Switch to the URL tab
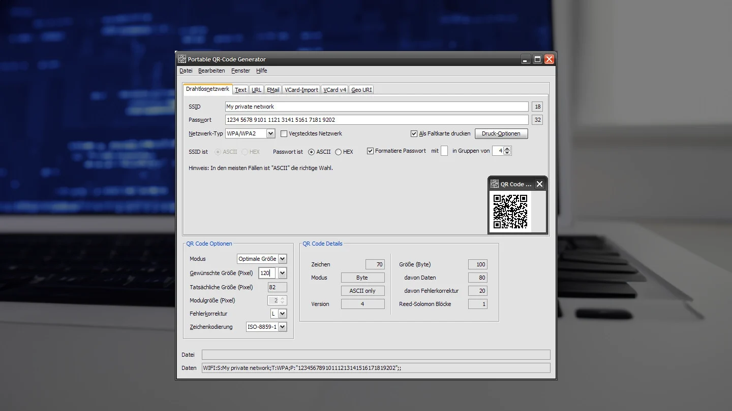732x411 pixels. click(x=256, y=90)
